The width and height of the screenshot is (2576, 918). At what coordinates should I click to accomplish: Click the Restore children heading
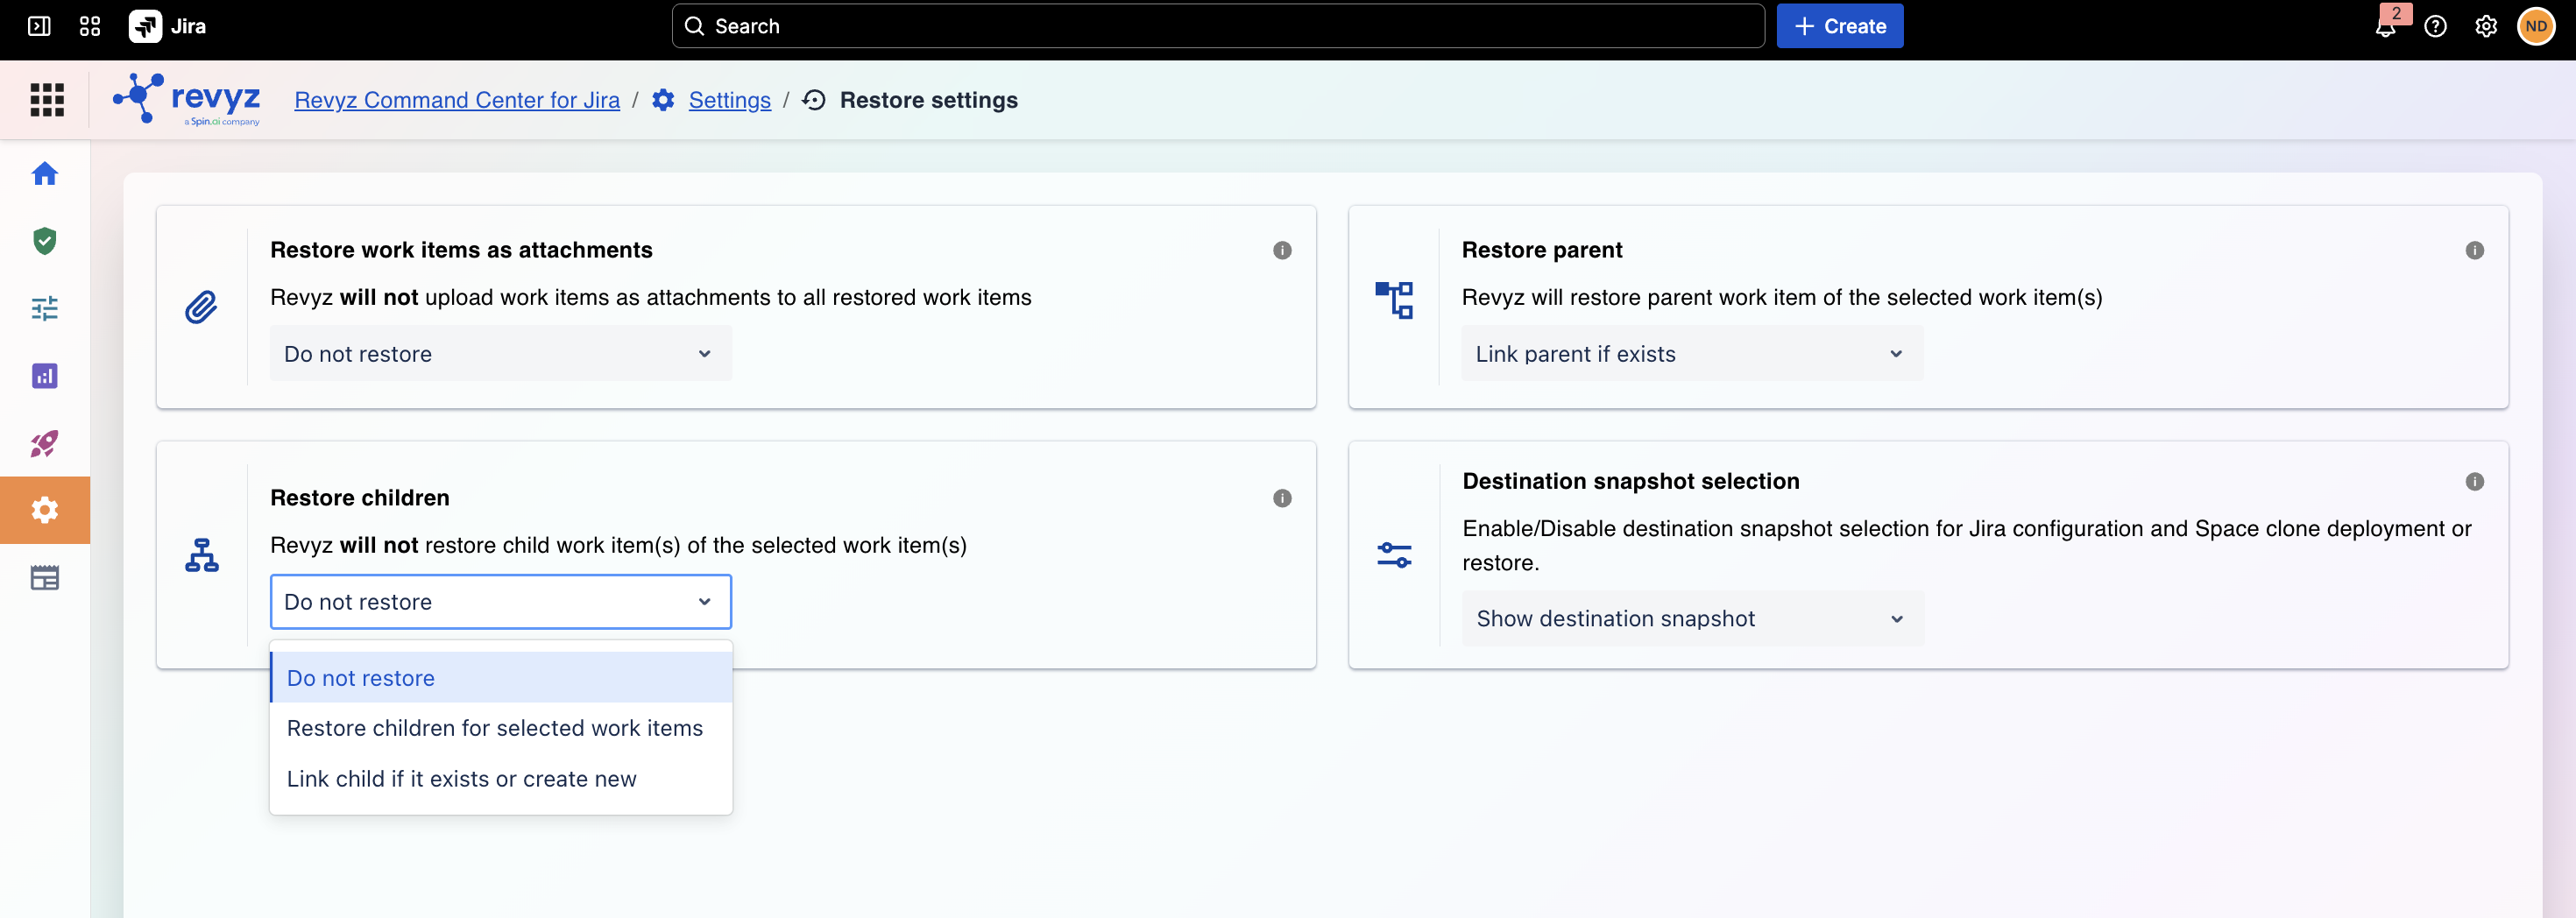click(x=360, y=498)
